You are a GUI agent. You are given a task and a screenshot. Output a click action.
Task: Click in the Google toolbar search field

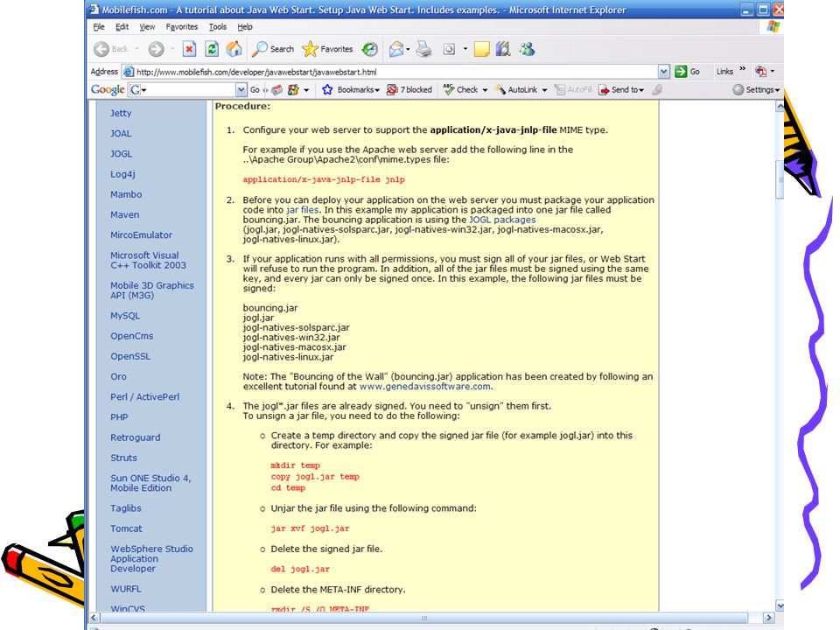[x=188, y=89]
